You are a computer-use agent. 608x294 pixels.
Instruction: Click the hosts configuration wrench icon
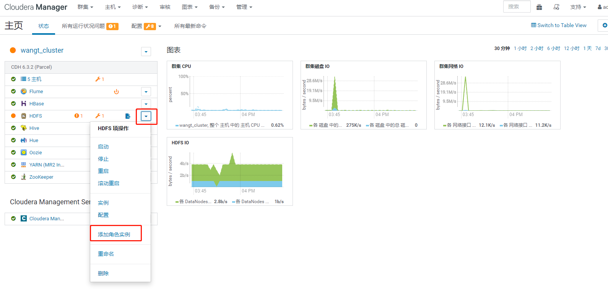click(98, 79)
